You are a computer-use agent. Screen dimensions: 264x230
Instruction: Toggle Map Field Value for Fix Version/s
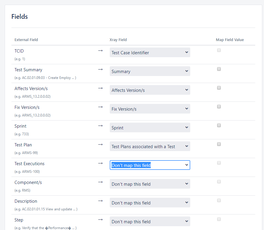click(219, 106)
